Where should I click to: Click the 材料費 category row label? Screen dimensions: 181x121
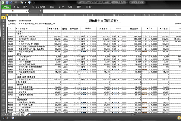[19, 31]
